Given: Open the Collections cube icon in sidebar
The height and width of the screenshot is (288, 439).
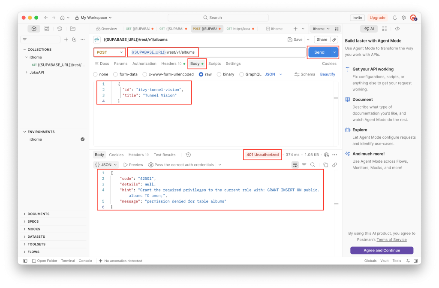Looking at the screenshot, I should (x=34, y=29).
